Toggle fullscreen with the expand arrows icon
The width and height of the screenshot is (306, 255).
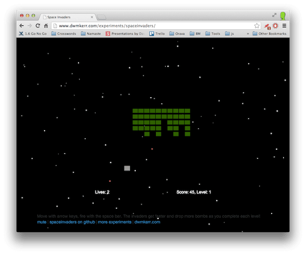[274, 15]
